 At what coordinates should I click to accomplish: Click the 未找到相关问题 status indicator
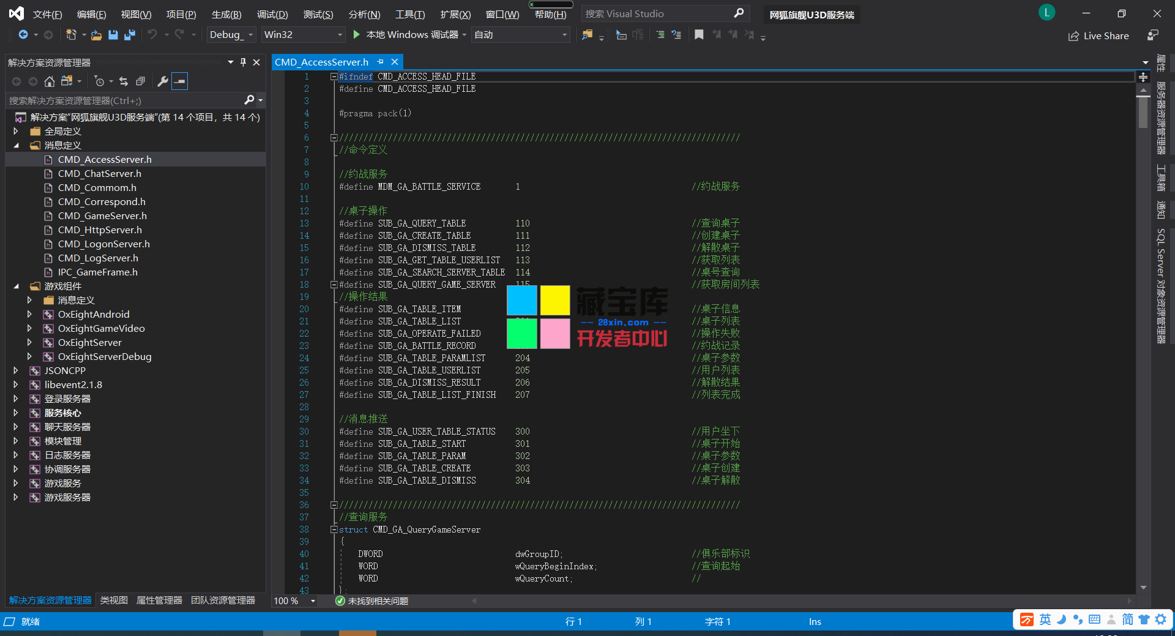(372, 601)
